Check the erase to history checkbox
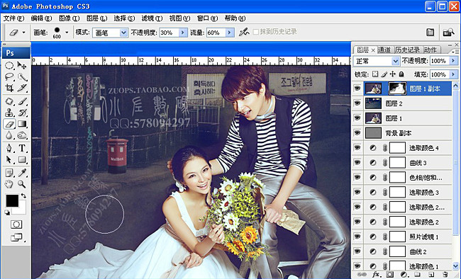461x279 pixels. coord(256,32)
